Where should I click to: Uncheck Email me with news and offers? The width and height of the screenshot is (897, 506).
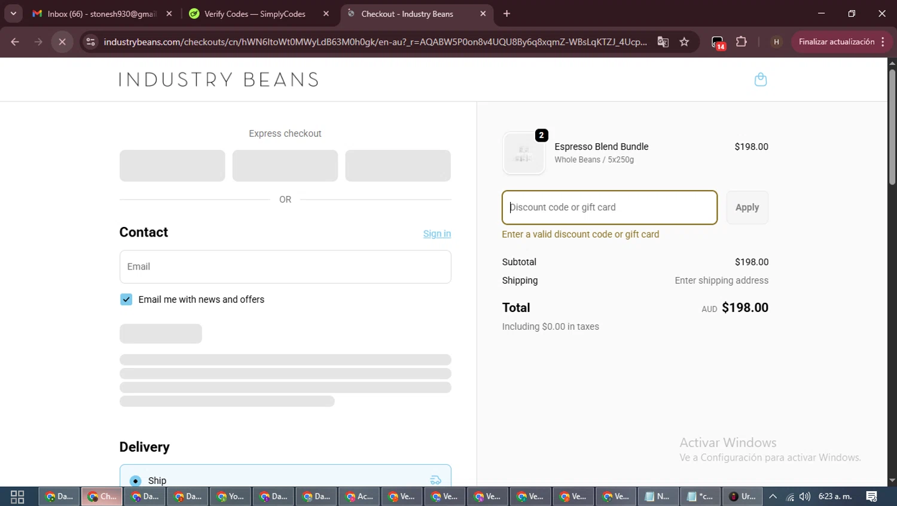click(x=126, y=299)
